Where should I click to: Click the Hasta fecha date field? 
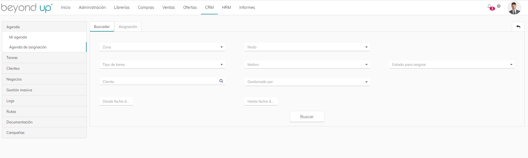point(261,101)
